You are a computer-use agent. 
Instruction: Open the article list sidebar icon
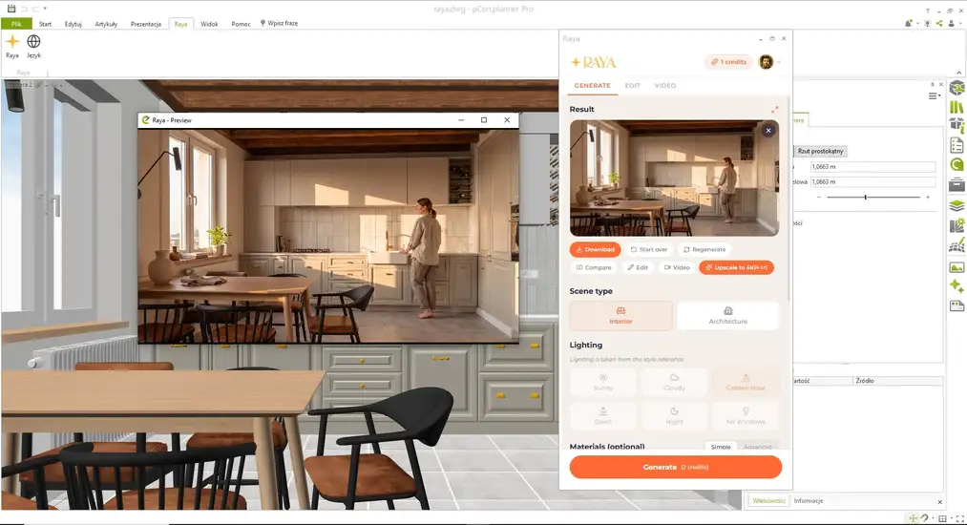pos(956,145)
